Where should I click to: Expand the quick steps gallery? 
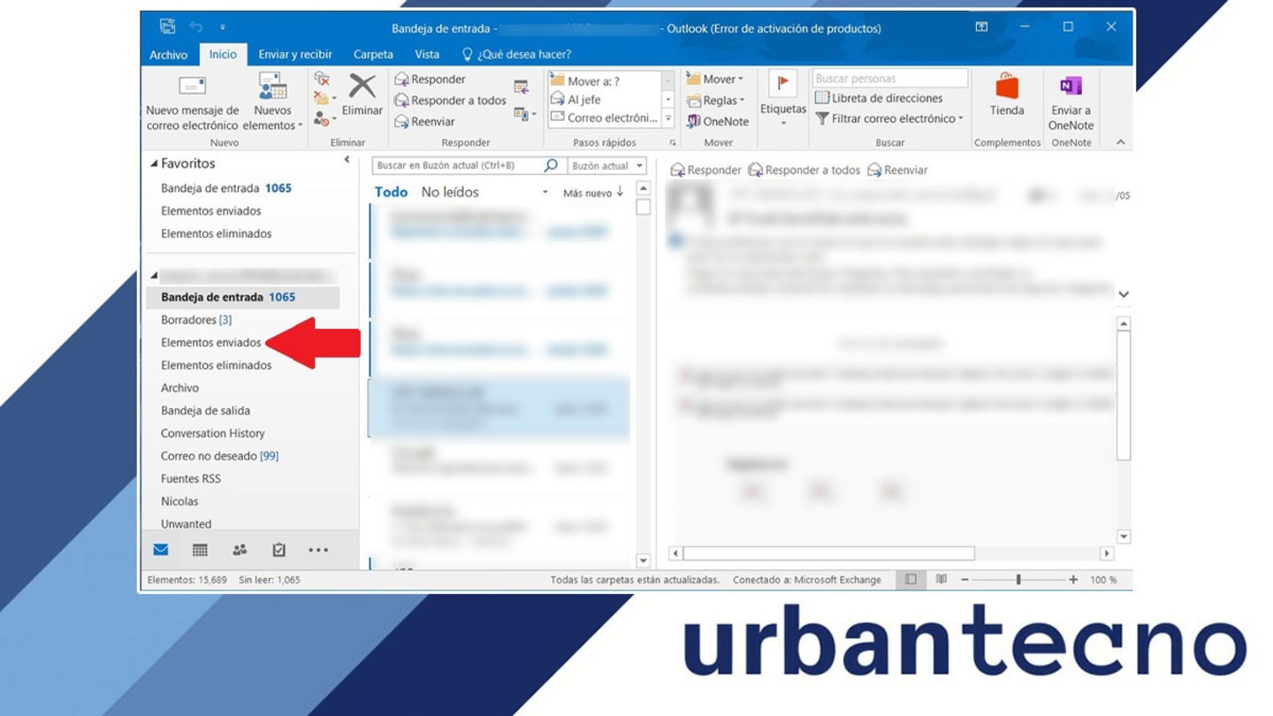(668, 119)
